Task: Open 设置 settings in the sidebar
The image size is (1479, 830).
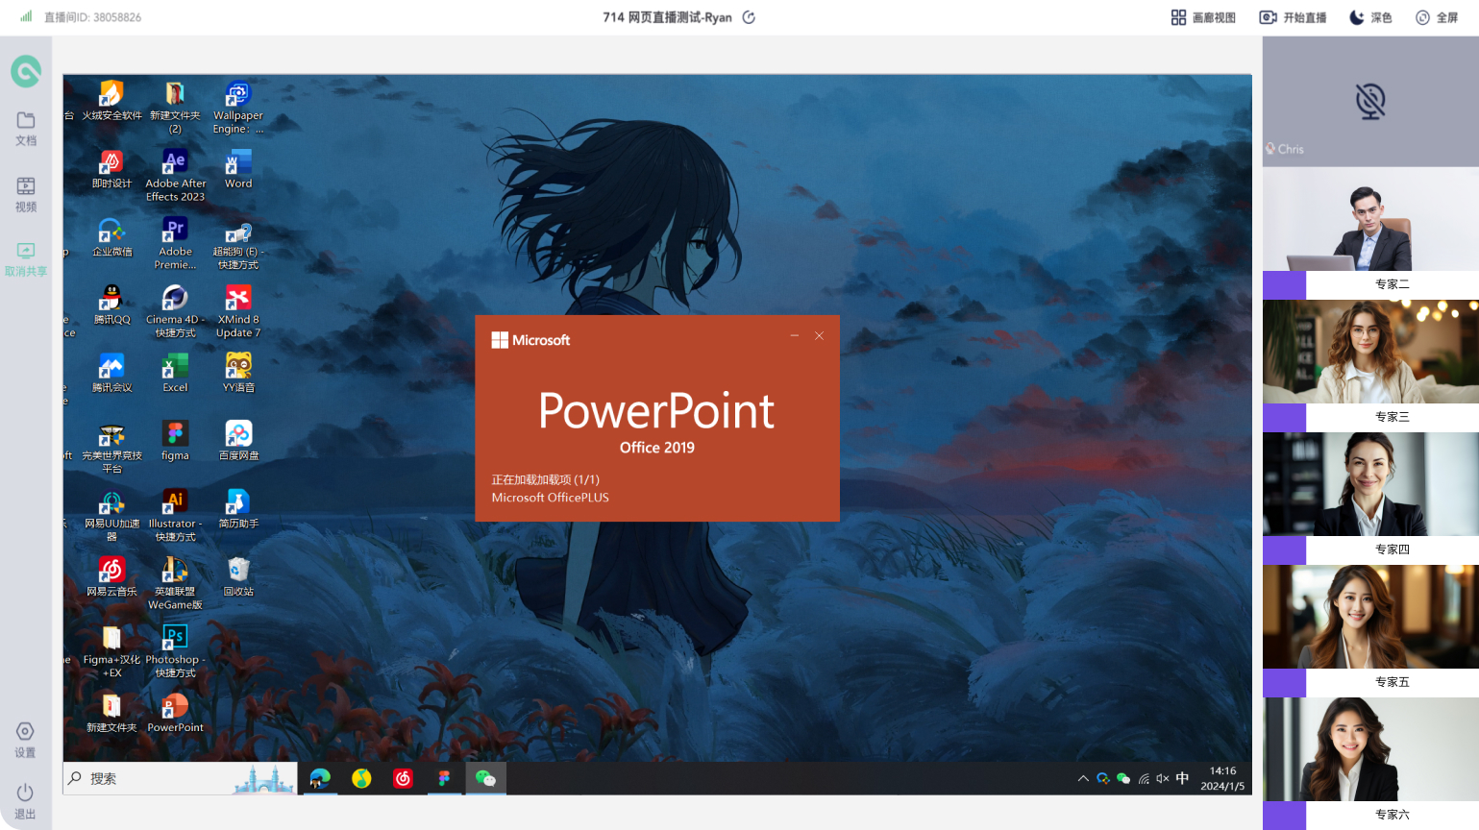Action: pos(25,740)
